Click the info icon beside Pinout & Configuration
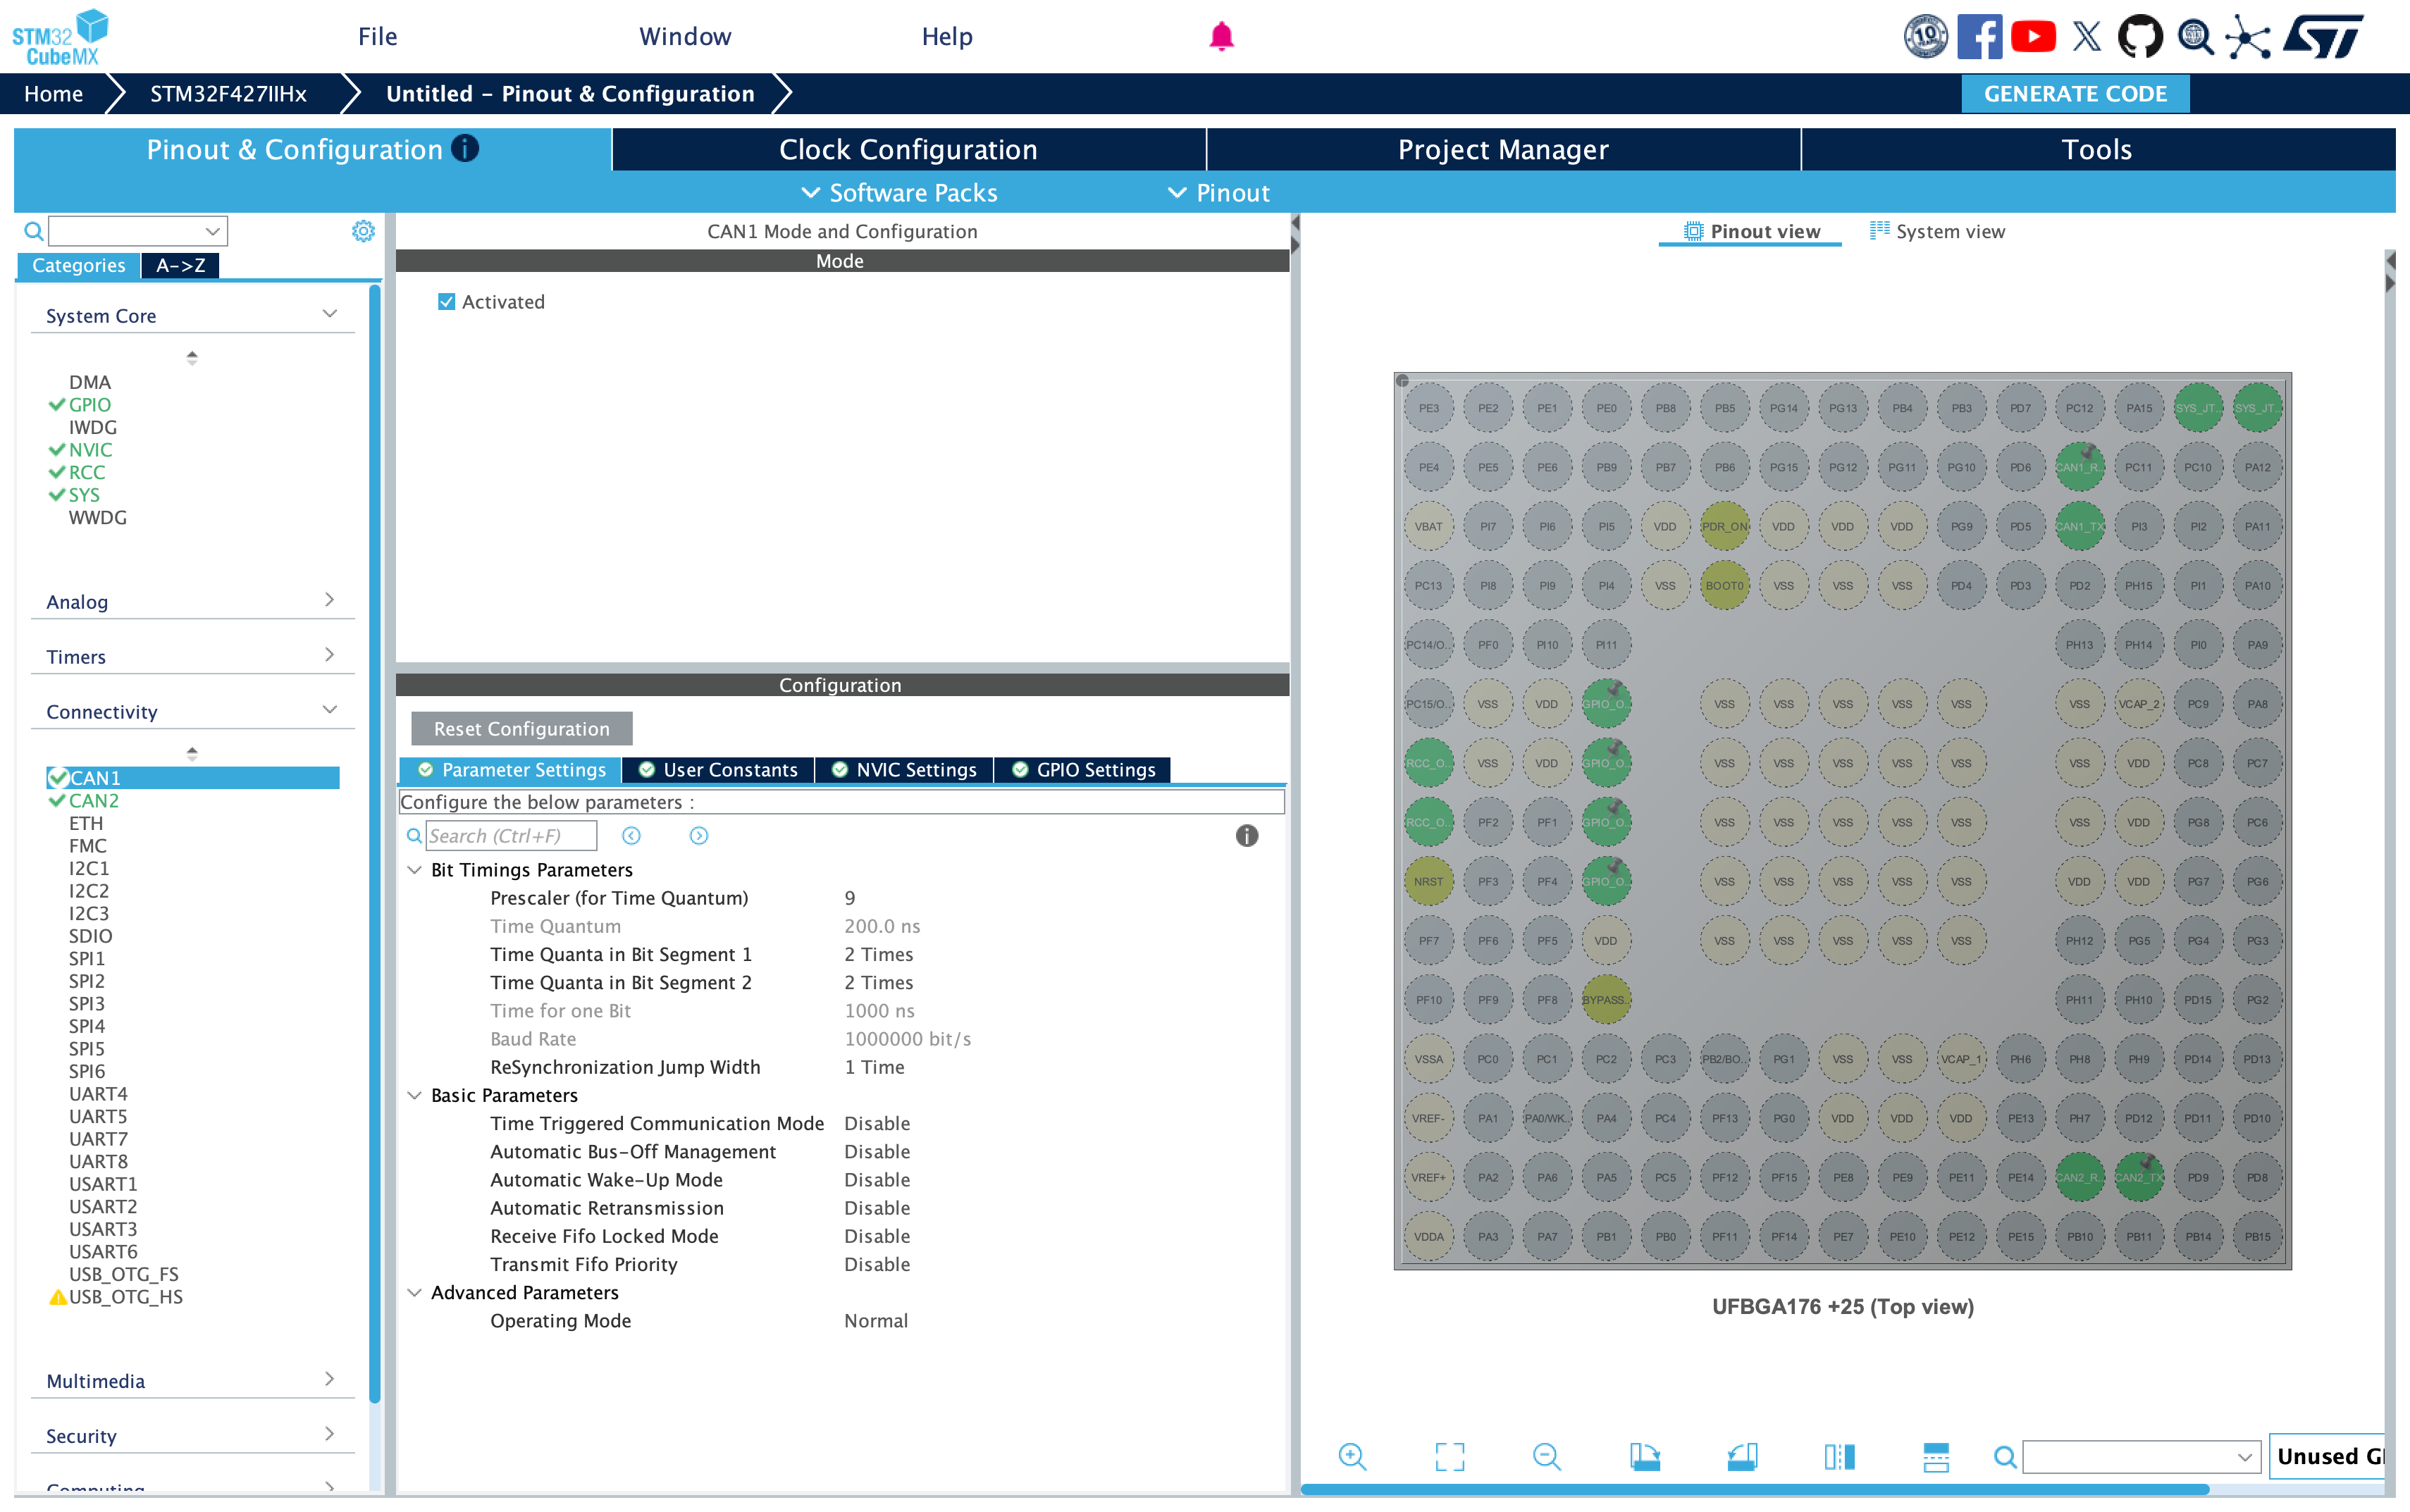2410x1512 pixels. [x=465, y=148]
